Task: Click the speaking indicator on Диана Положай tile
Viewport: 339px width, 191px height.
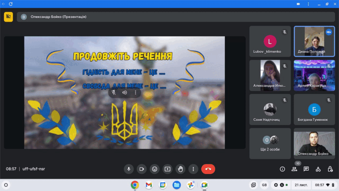Action: point(329,32)
